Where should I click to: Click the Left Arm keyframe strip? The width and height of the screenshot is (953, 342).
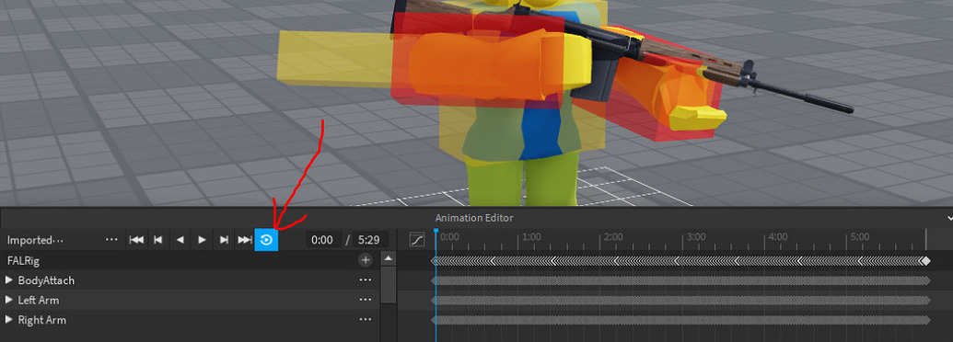pyautogui.click(x=680, y=300)
